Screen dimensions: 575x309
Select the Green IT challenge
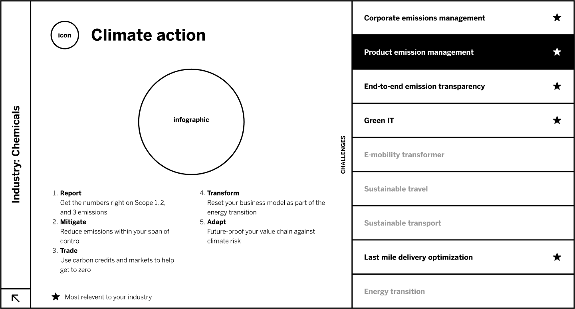[379, 121]
